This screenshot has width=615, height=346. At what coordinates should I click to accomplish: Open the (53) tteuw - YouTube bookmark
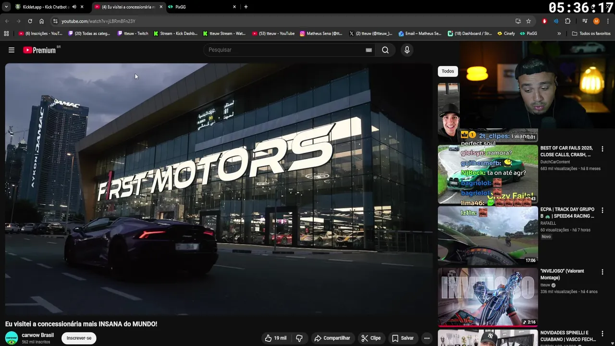click(272, 34)
